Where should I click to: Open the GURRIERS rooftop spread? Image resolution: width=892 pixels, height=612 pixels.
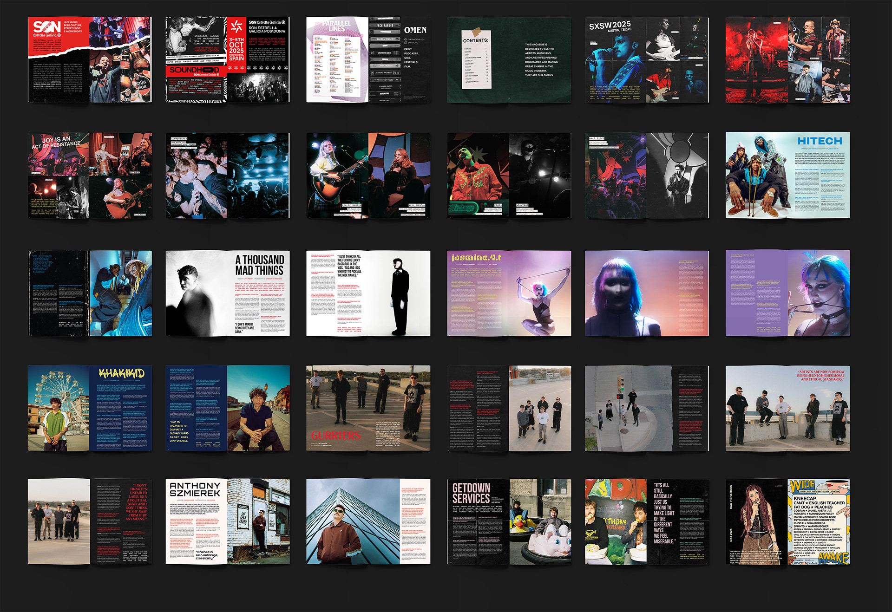pyautogui.click(x=368, y=408)
